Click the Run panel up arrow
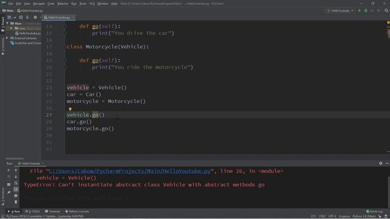This screenshot has width=390, height=219. (16, 170)
